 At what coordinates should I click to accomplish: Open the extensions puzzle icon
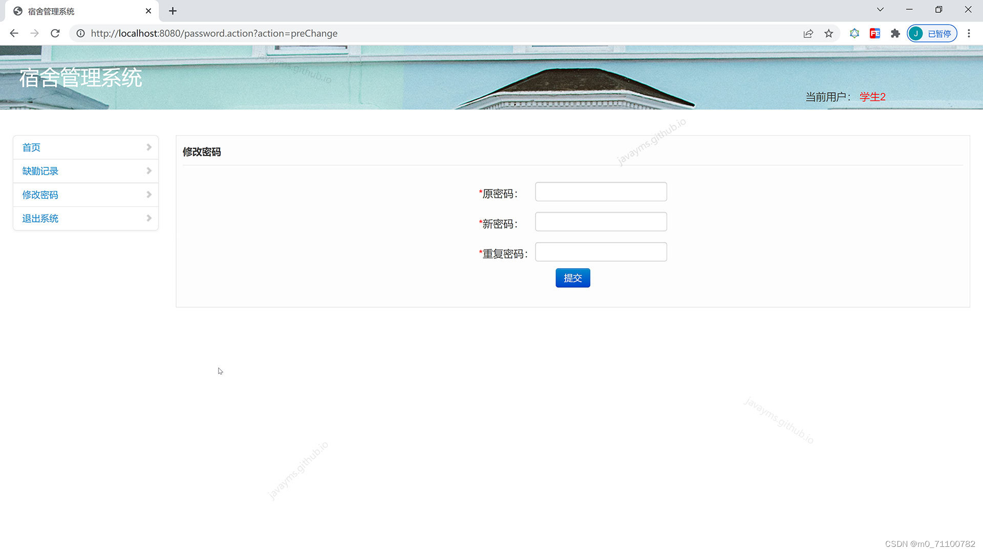[x=895, y=33]
